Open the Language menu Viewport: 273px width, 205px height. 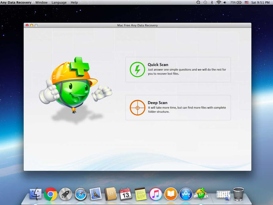pyautogui.click(x=59, y=2)
